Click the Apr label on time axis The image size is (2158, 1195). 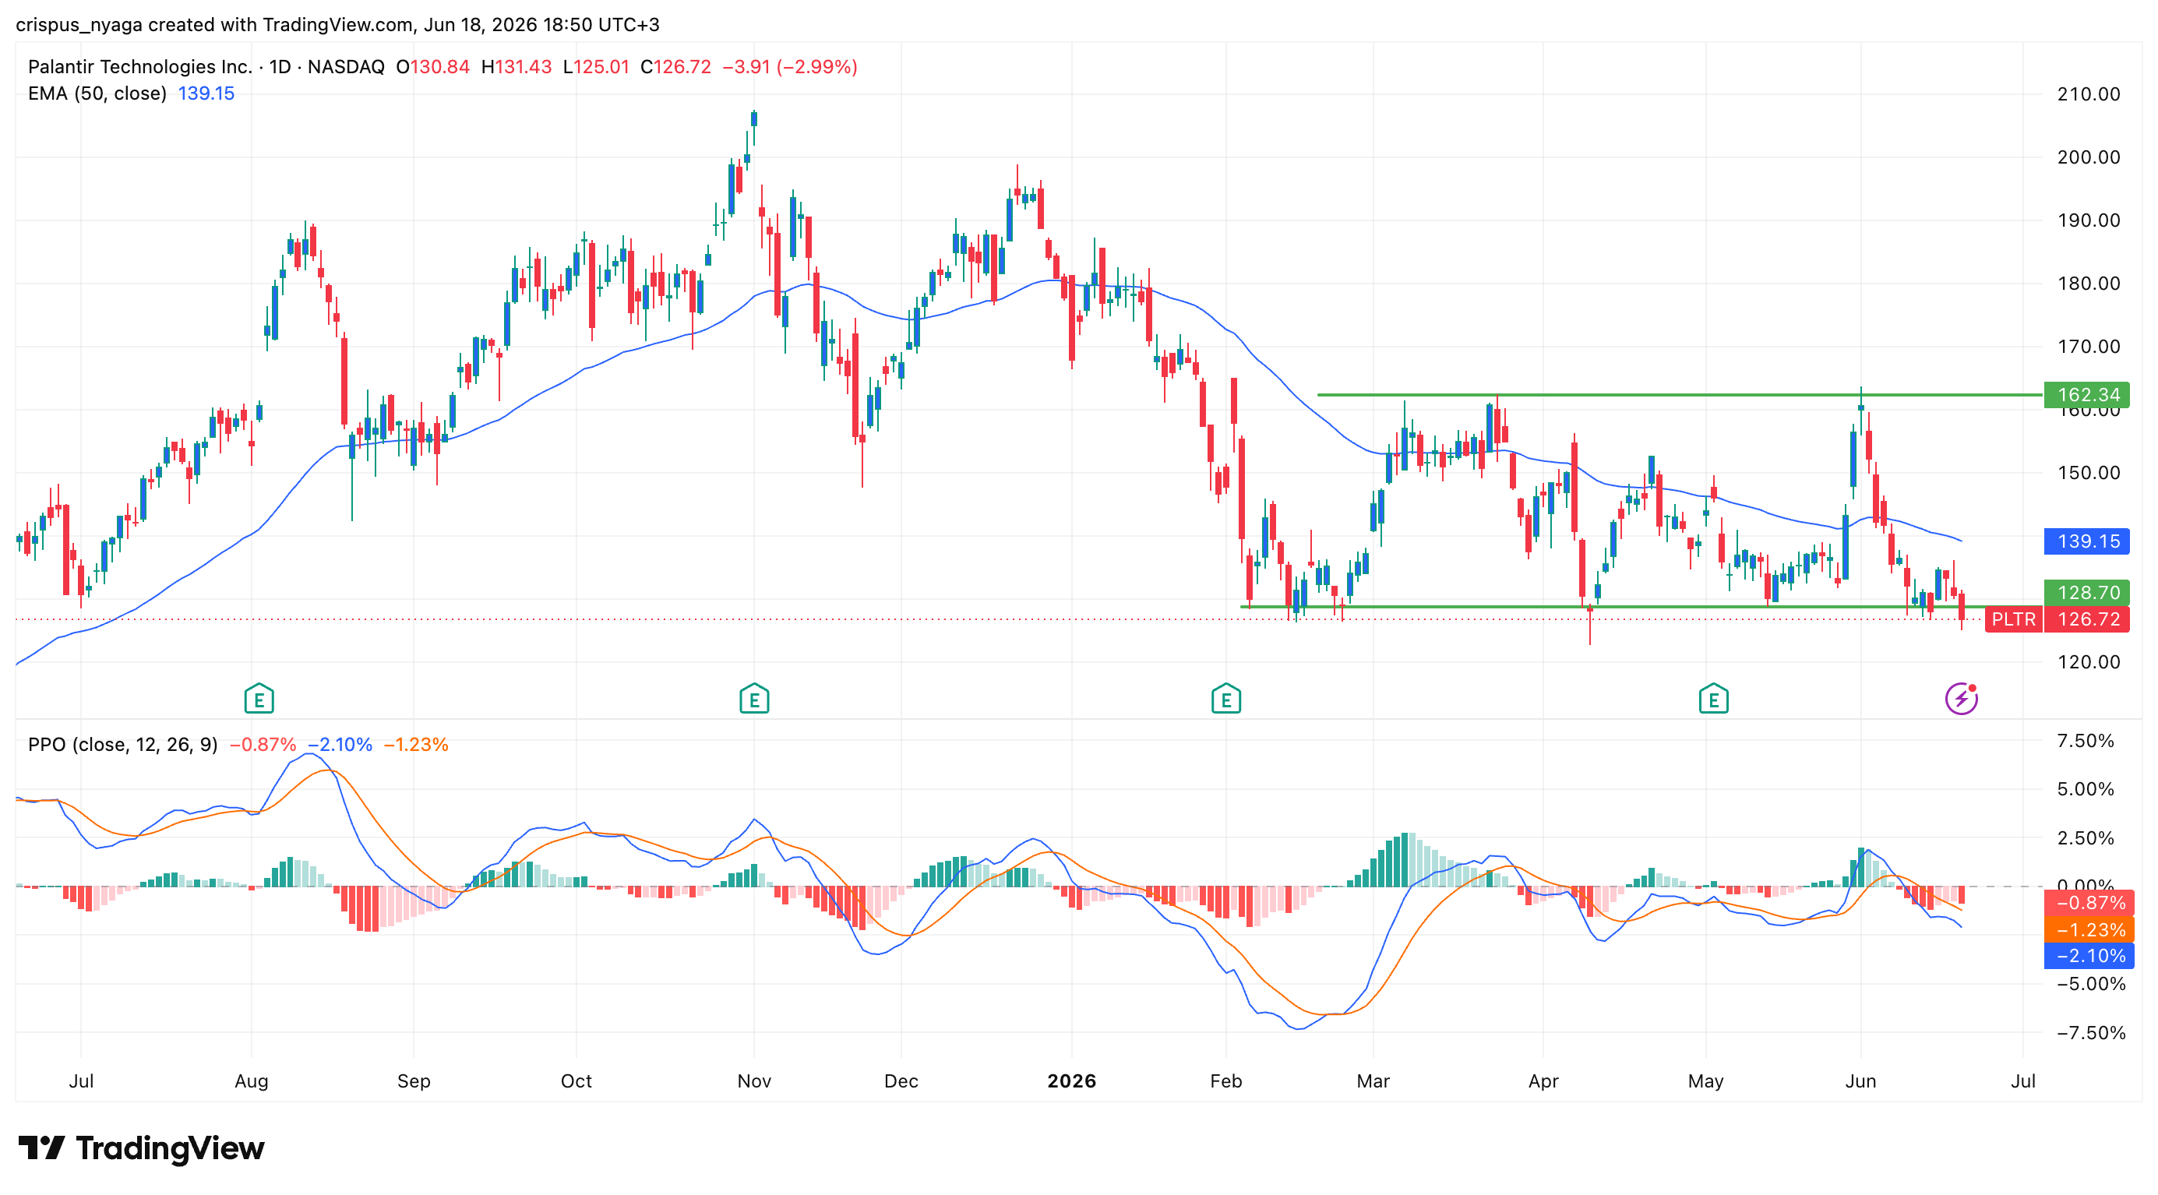point(1543,1081)
